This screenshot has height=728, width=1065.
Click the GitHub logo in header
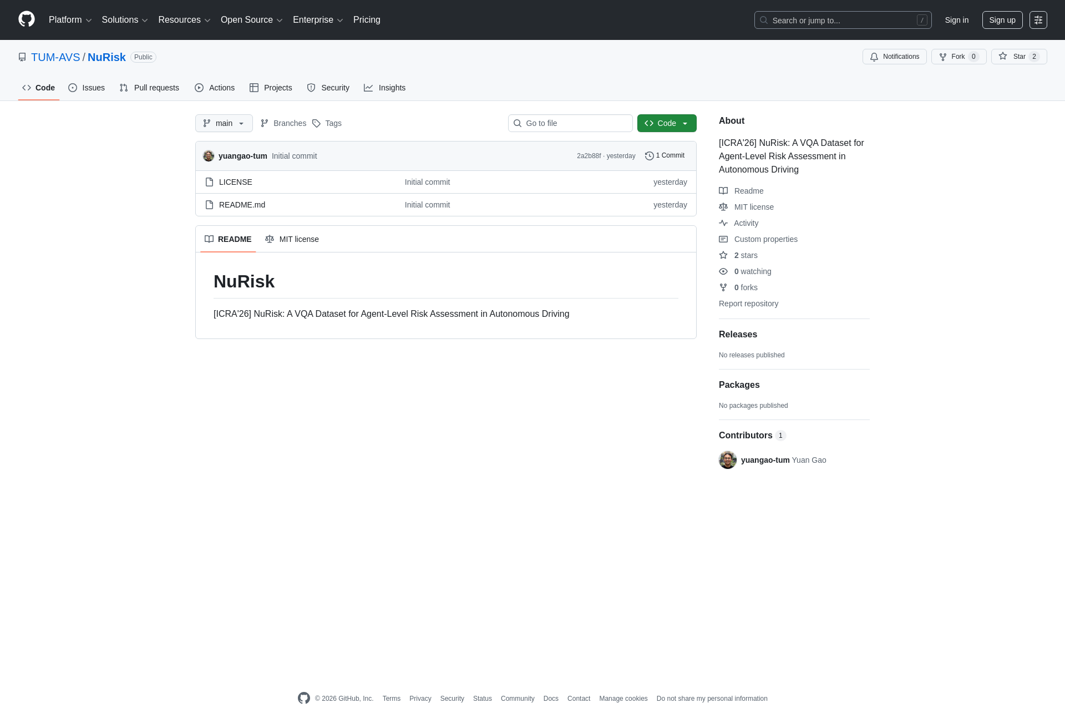[x=27, y=19]
